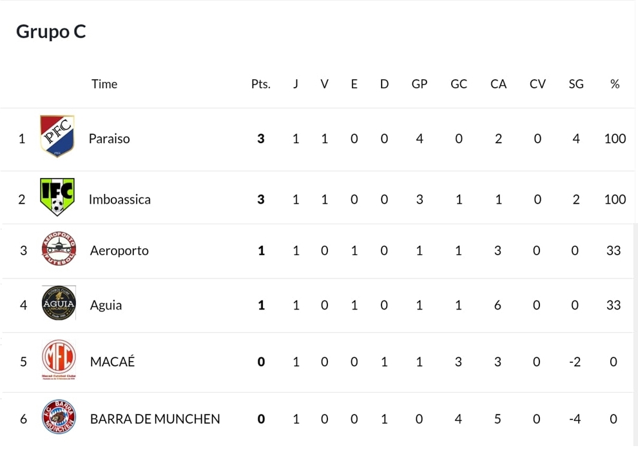638x468 pixels.
Task: Sort table by Pts. column header
Action: (261, 84)
